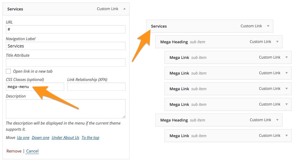Expand the Services menu item on right
The height and width of the screenshot is (162, 307).
pos(268,26)
